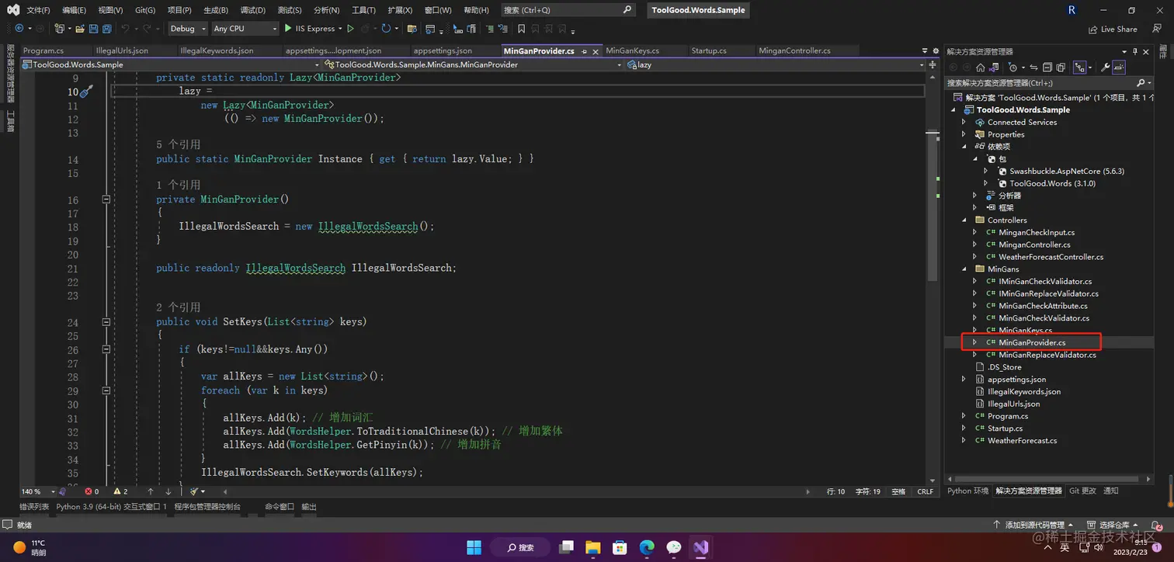The image size is (1174, 562).
Task: Open the 服务器资源管理器 side tab
Action: pyautogui.click(x=10, y=72)
